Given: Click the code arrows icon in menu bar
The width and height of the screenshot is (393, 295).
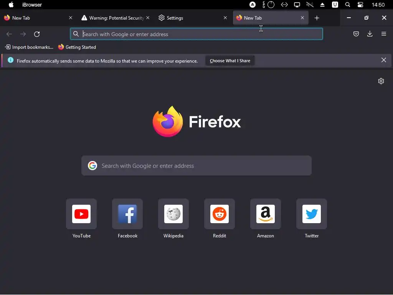Looking at the screenshot, I should pyautogui.click(x=284, y=5).
